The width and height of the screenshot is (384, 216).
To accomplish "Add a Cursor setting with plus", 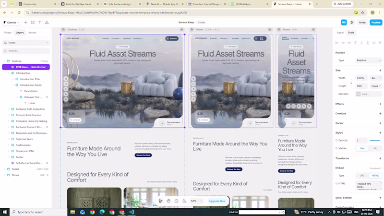I will (x=380, y=123).
